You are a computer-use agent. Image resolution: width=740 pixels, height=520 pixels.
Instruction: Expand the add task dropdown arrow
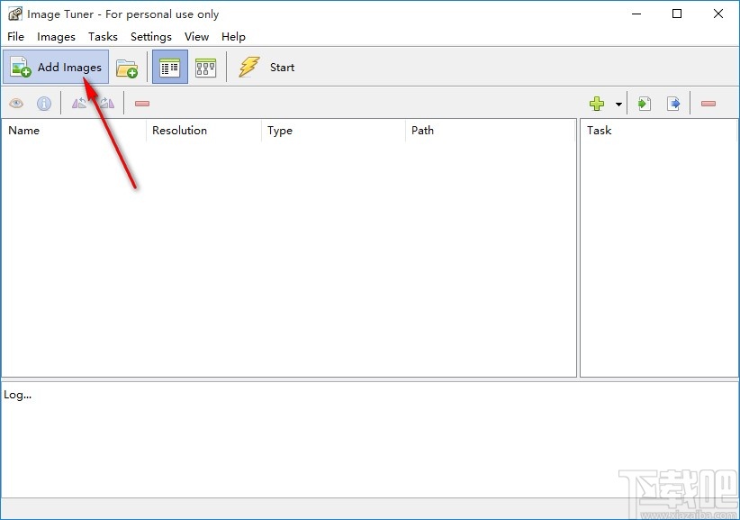click(618, 104)
